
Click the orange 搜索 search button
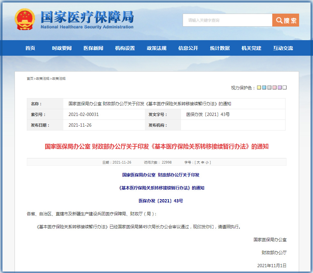286,20
